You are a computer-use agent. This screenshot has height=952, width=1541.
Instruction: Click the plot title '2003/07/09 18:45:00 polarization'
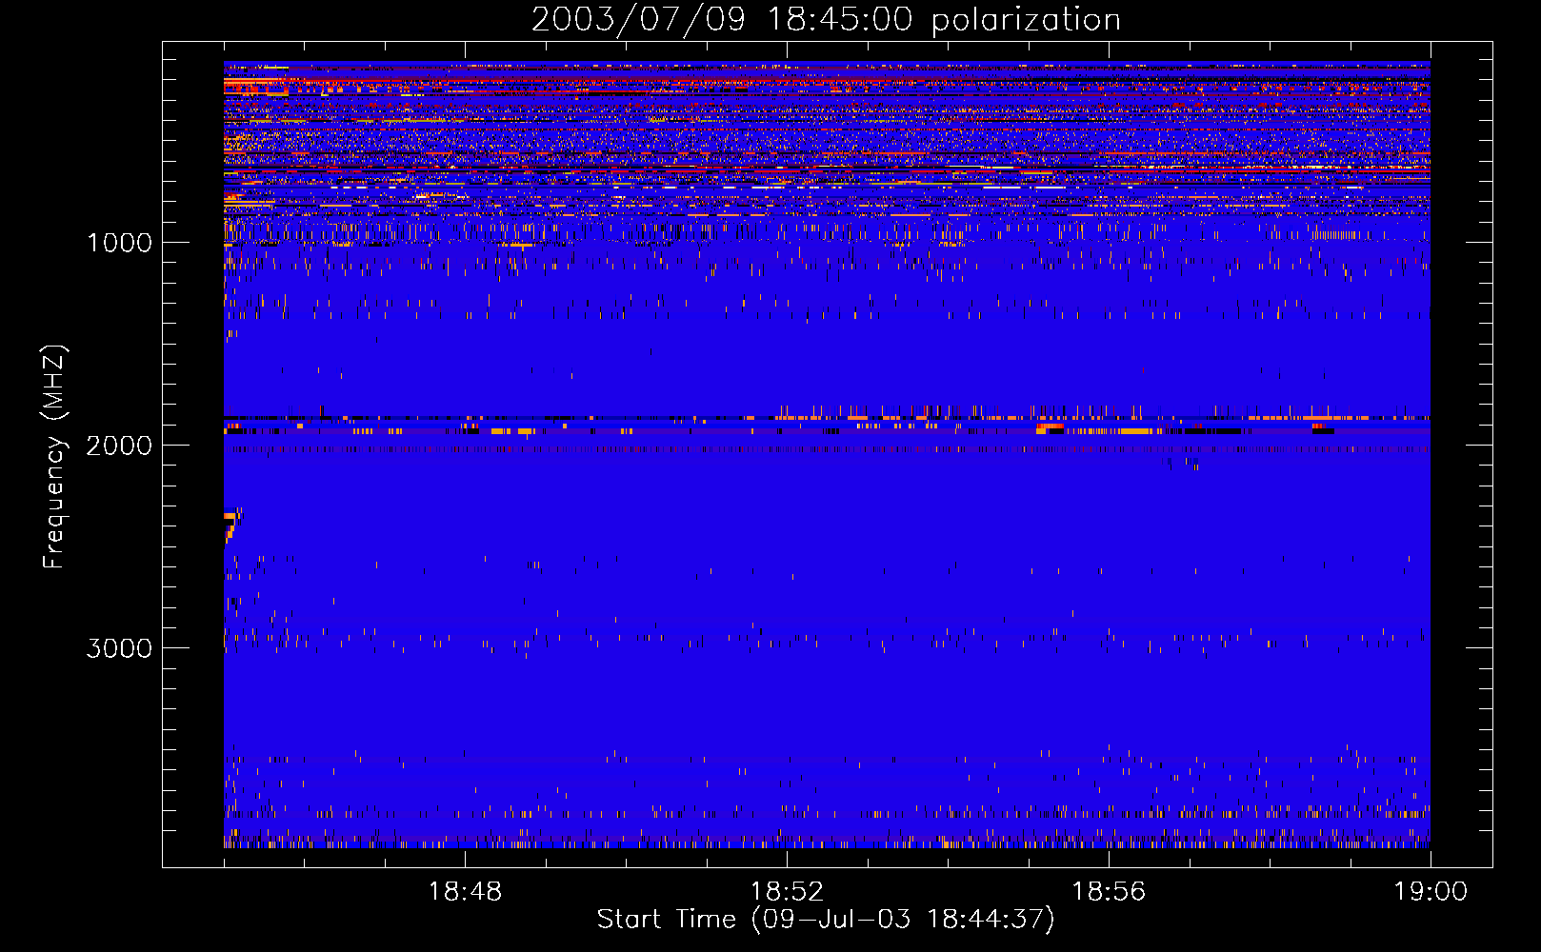[x=826, y=20]
